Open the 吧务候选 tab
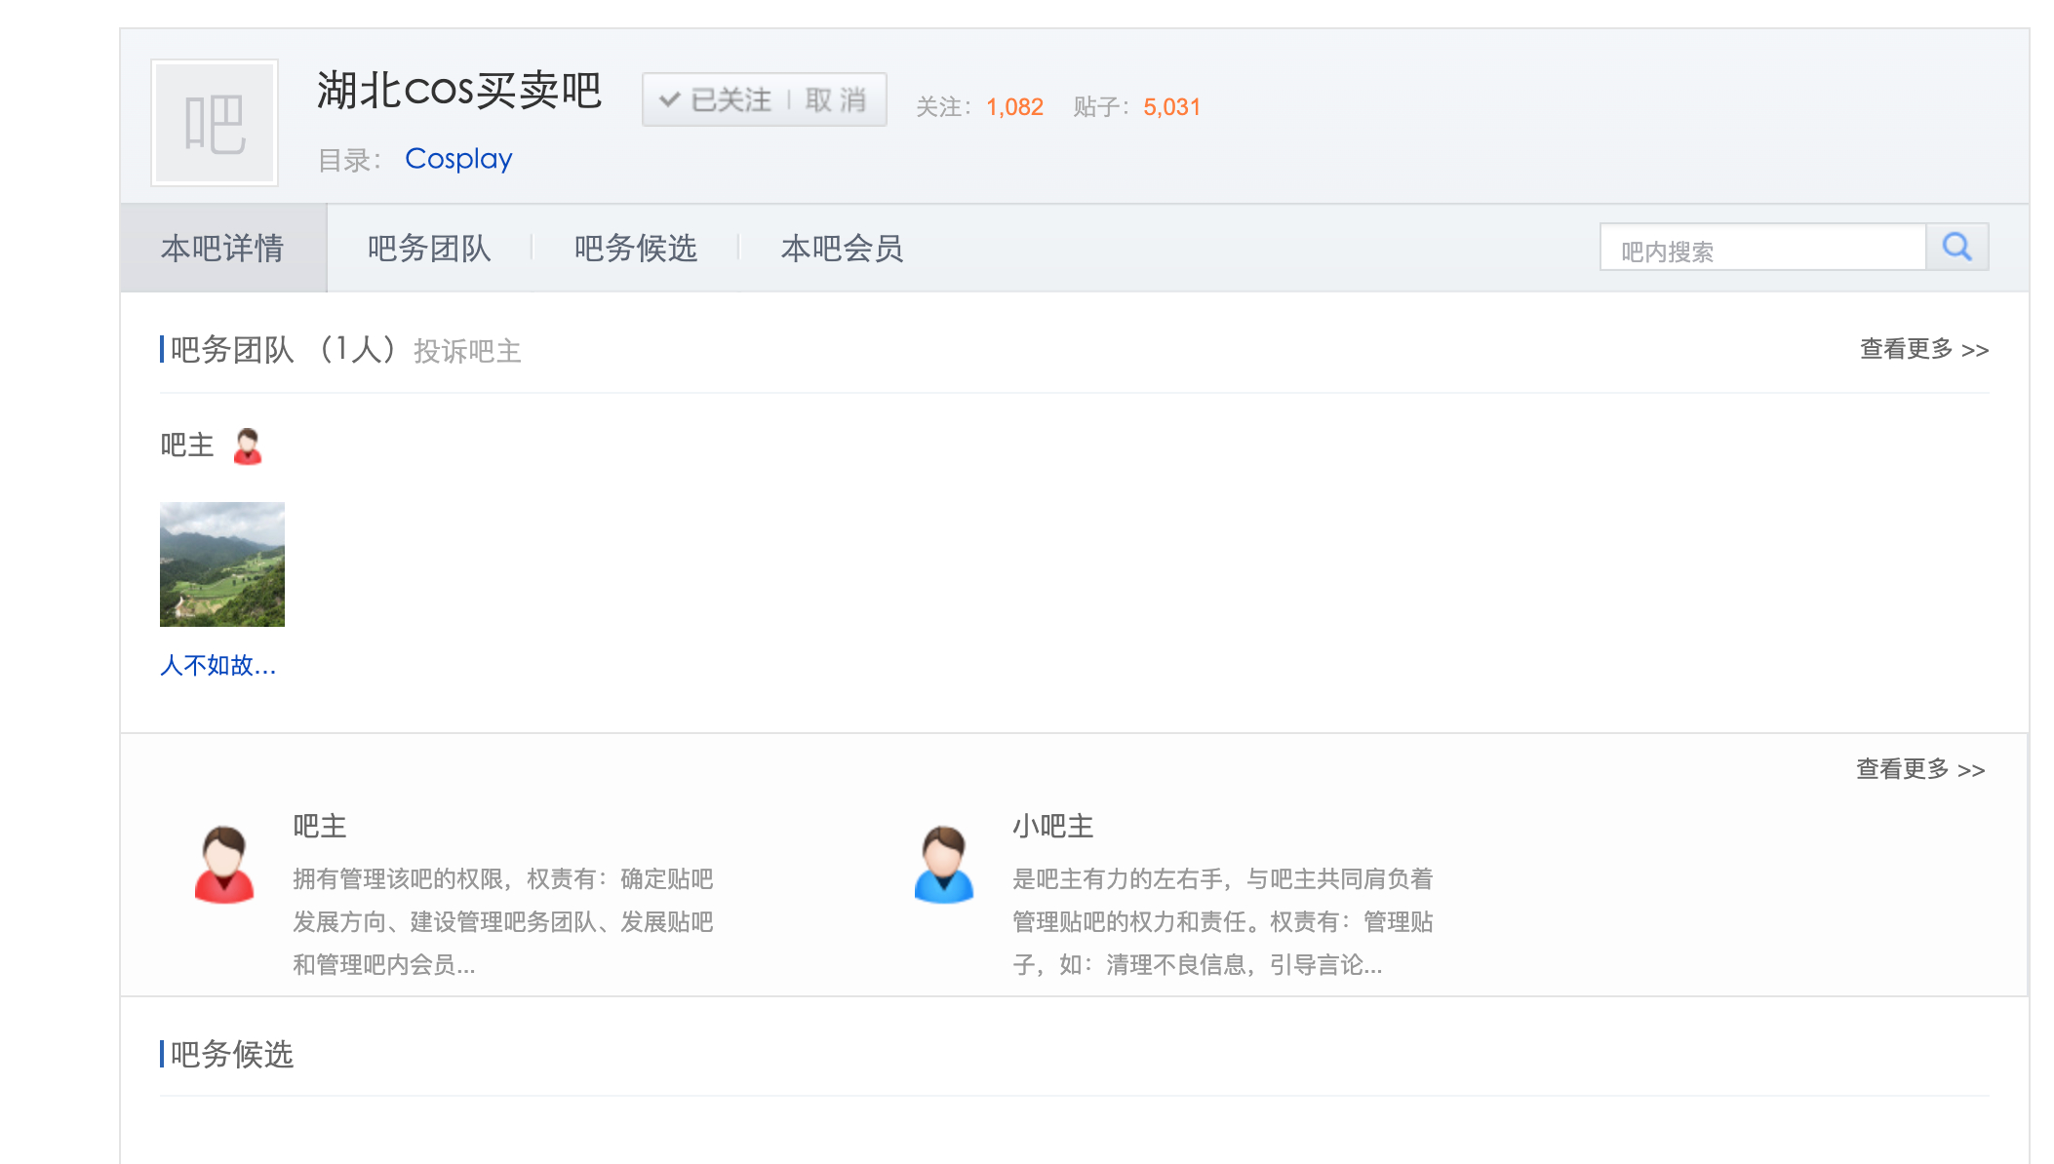Viewport: 2054px width, 1164px height. (x=635, y=249)
